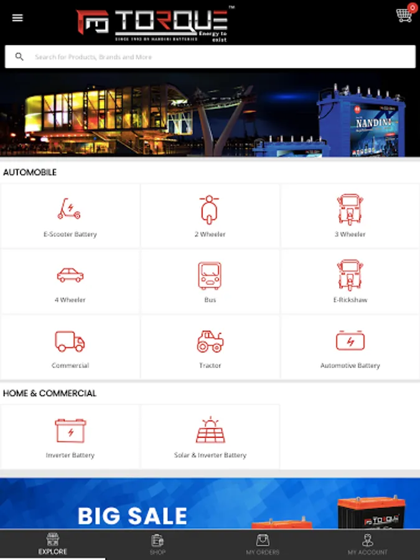Open Solar & Inverter Battery icon
The width and height of the screenshot is (420, 560).
210,429
